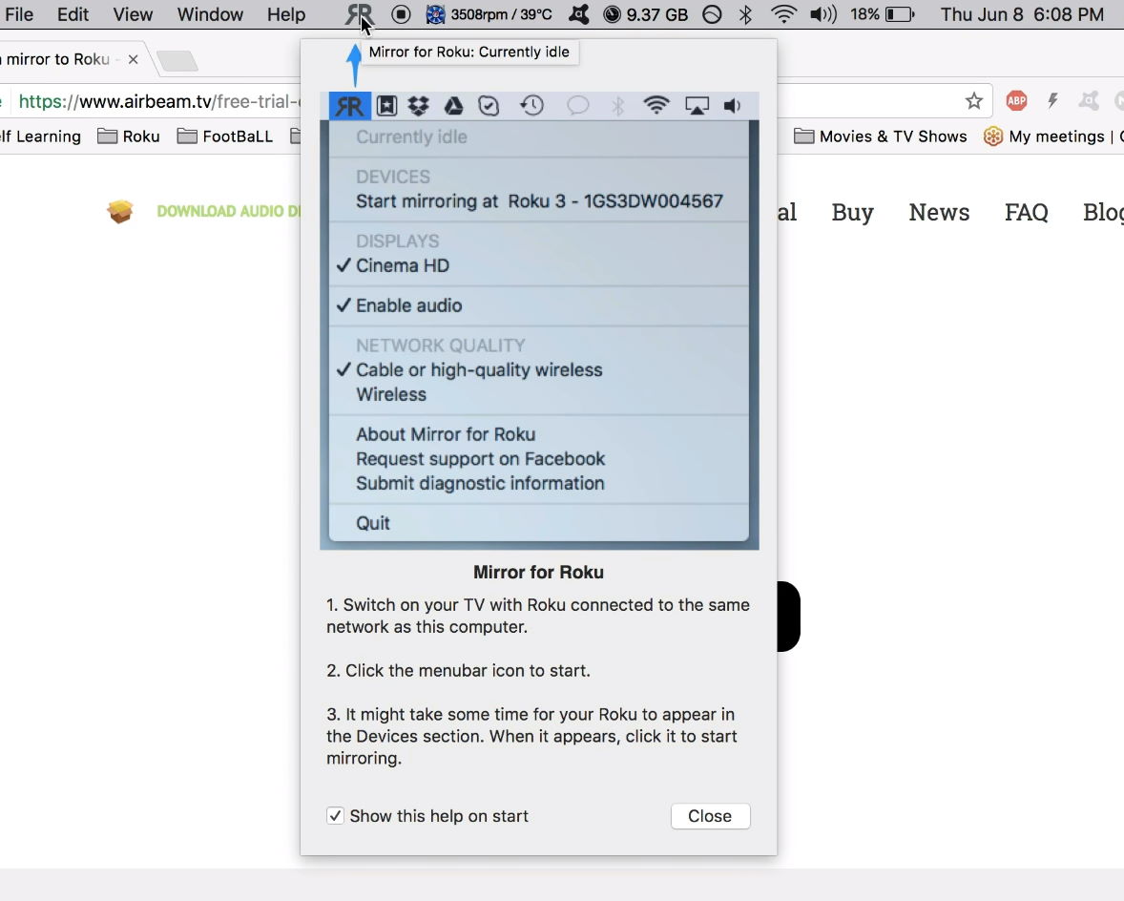The image size is (1124, 901).
Task: Close the mirror to Roku tab
Action: 133,59
